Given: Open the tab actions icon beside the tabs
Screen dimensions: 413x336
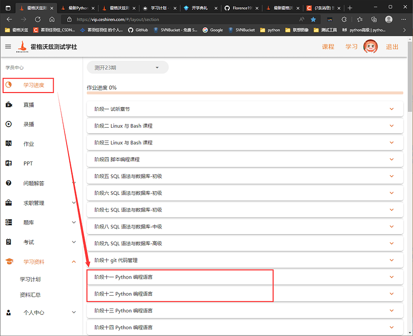Looking at the screenshot, I should click(x=8, y=8).
